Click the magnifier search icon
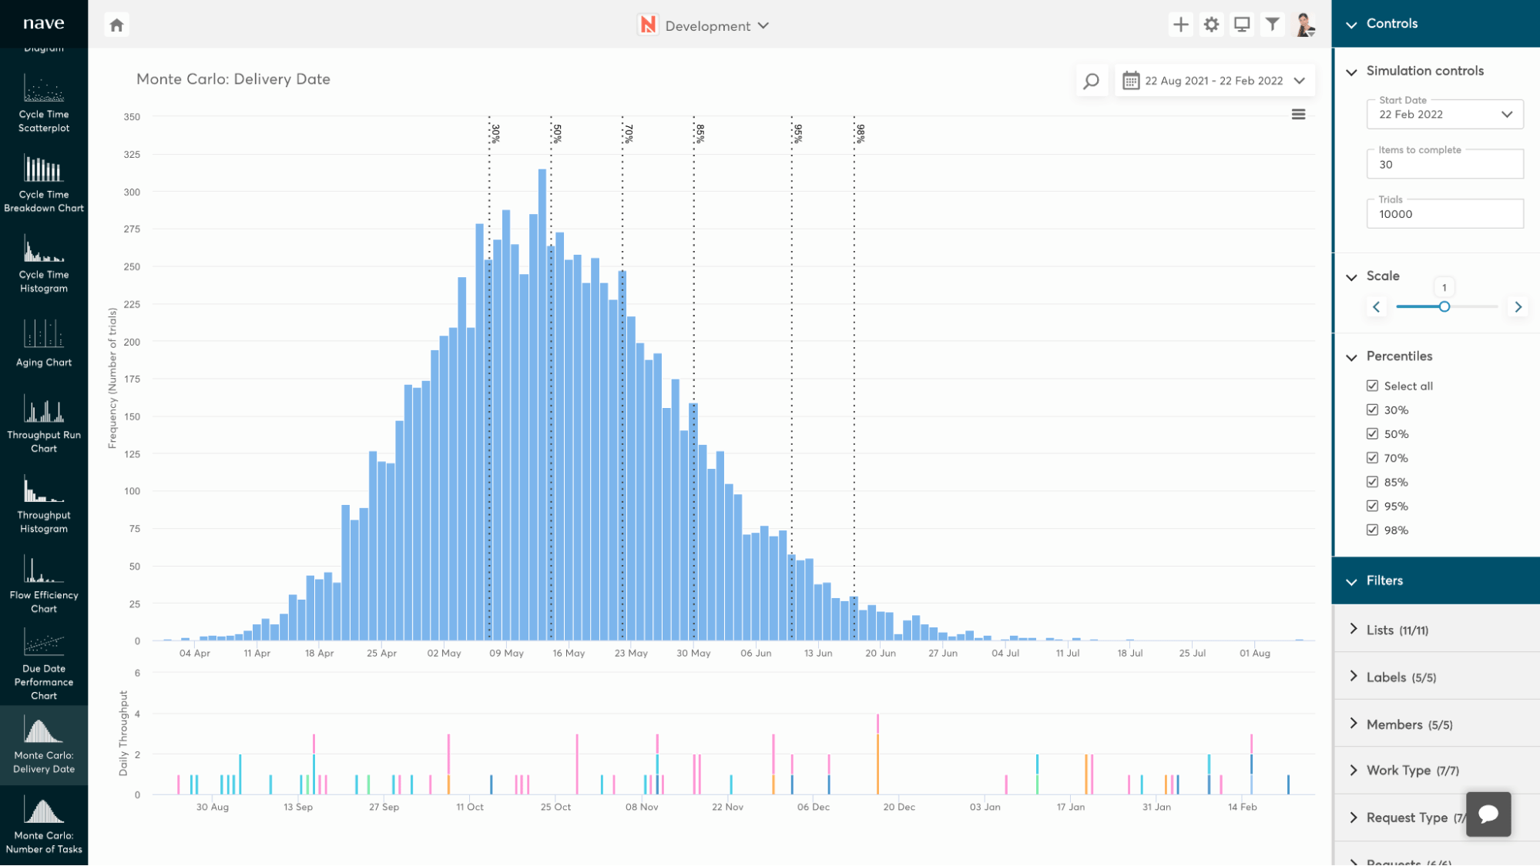 click(1091, 81)
